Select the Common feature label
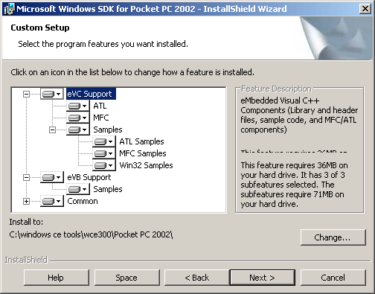375x294 pixels. (83, 201)
